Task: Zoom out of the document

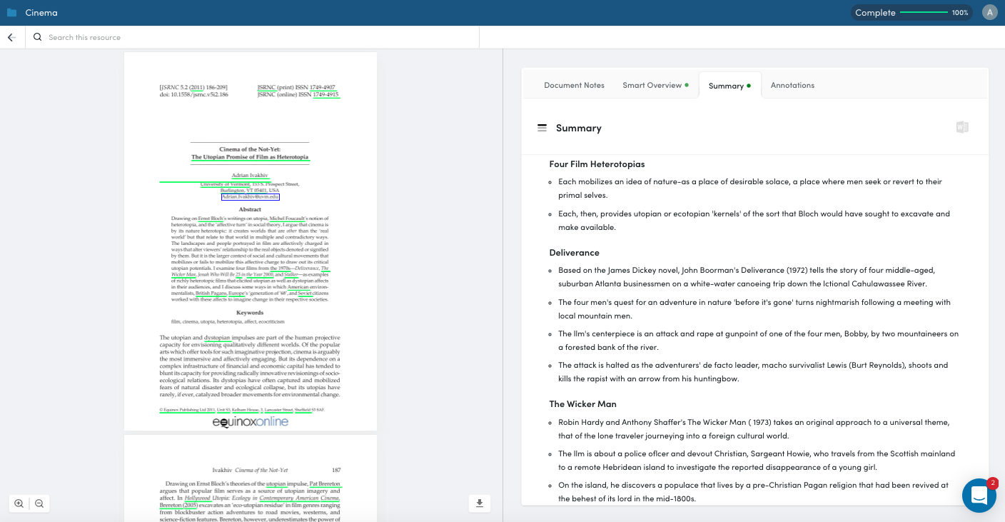Action: (x=39, y=503)
